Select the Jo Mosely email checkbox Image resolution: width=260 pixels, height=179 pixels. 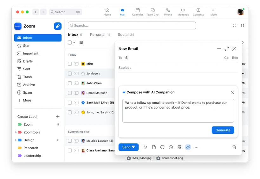coord(70,73)
